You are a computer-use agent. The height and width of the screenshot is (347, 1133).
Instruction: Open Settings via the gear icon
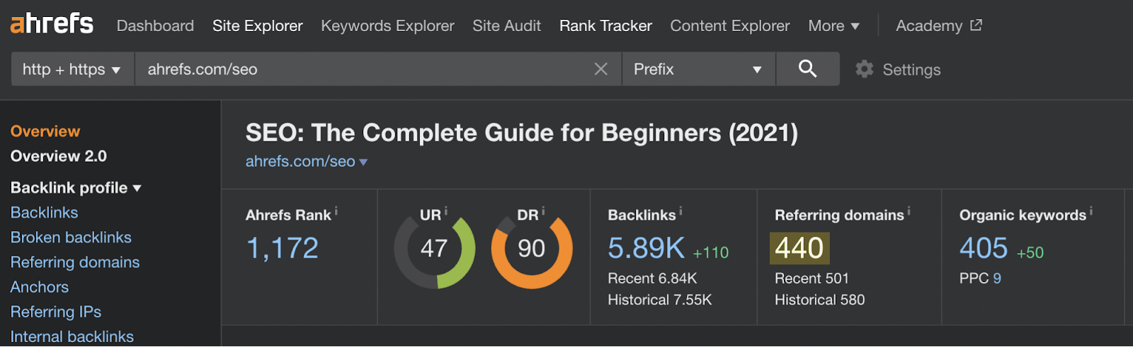[x=864, y=69]
